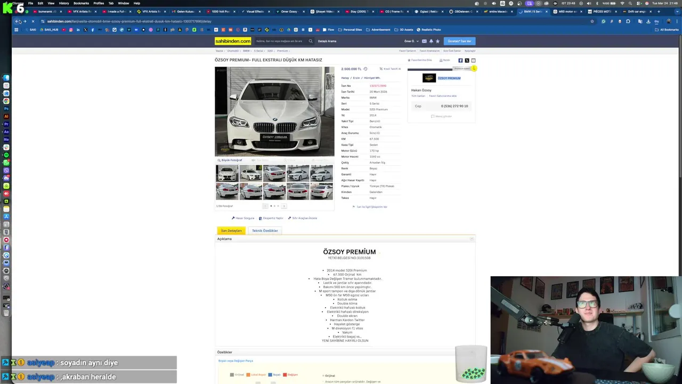The width and height of the screenshot is (682, 384).
Task: Click Hasar Sorgula link
Action: [243, 218]
